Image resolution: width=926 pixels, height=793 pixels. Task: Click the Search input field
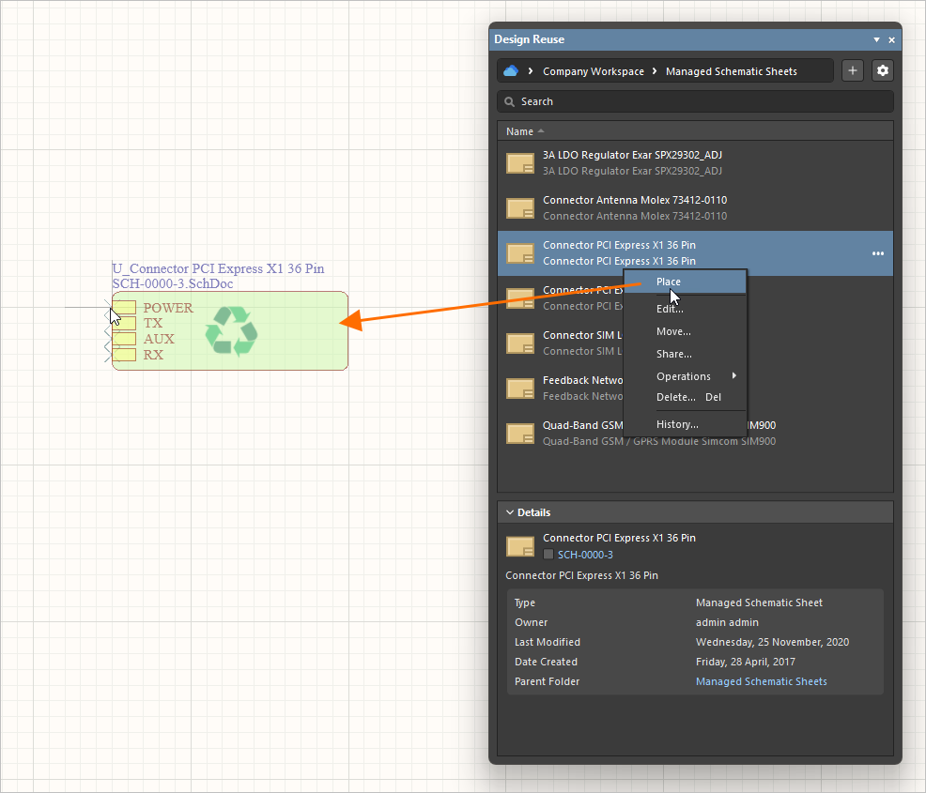(695, 101)
